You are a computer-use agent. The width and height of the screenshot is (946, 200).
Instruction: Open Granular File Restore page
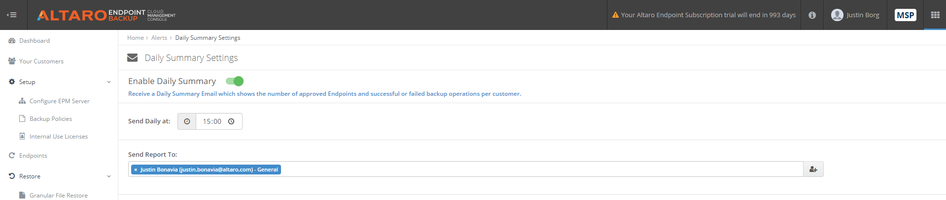point(59,196)
